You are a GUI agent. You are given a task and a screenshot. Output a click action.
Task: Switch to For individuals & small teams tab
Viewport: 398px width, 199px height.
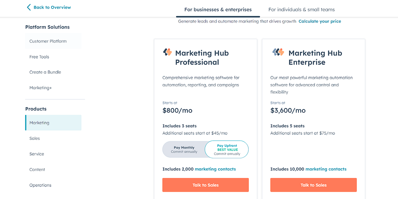(x=302, y=10)
